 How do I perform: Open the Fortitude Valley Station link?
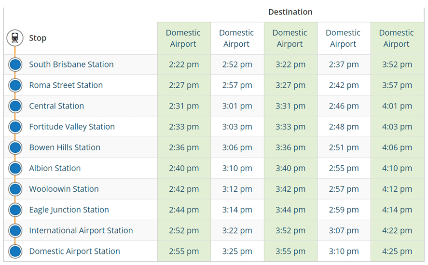[72, 127]
